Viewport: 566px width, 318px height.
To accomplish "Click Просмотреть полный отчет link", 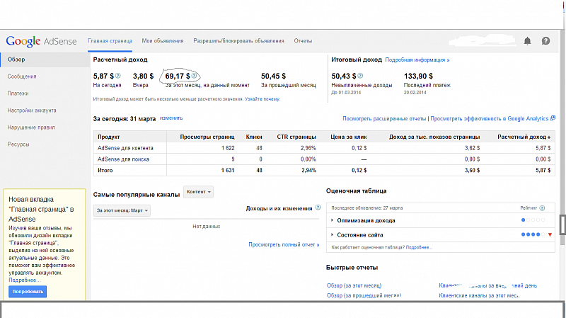I will pos(284,244).
